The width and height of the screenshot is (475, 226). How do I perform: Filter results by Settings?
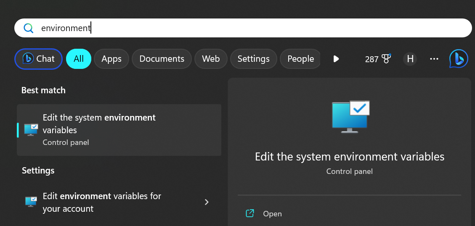(x=254, y=59)
